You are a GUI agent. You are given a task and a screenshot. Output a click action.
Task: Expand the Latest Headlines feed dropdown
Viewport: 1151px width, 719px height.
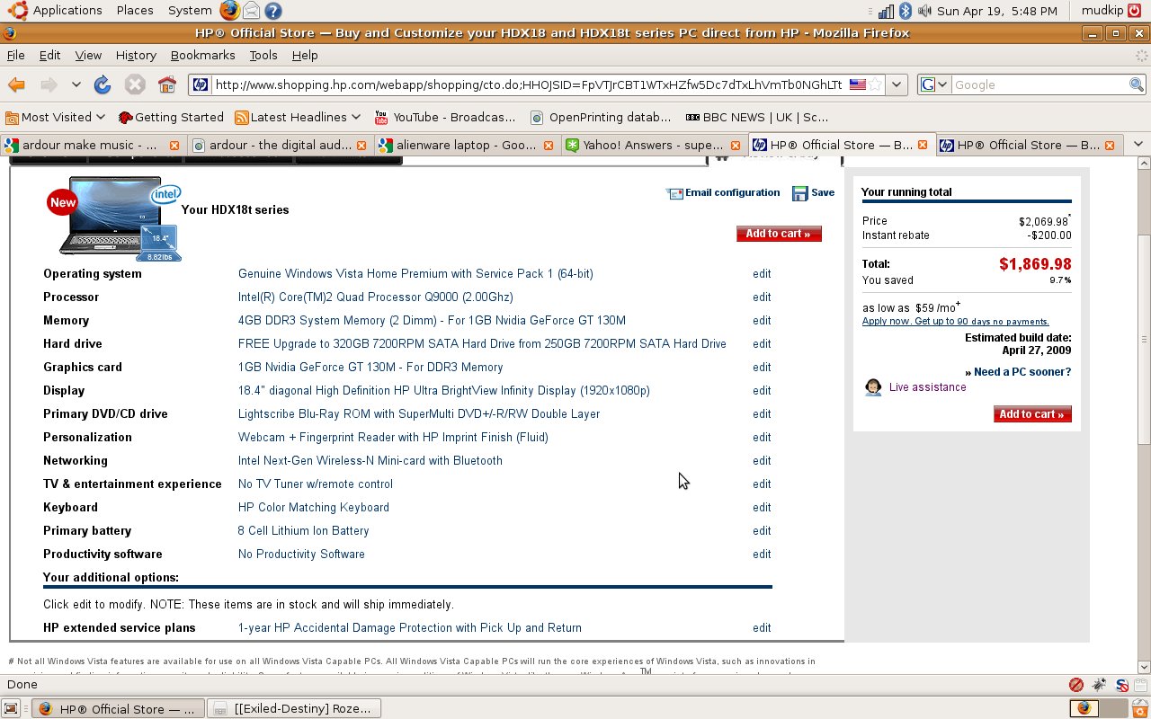tap(298, 117)
